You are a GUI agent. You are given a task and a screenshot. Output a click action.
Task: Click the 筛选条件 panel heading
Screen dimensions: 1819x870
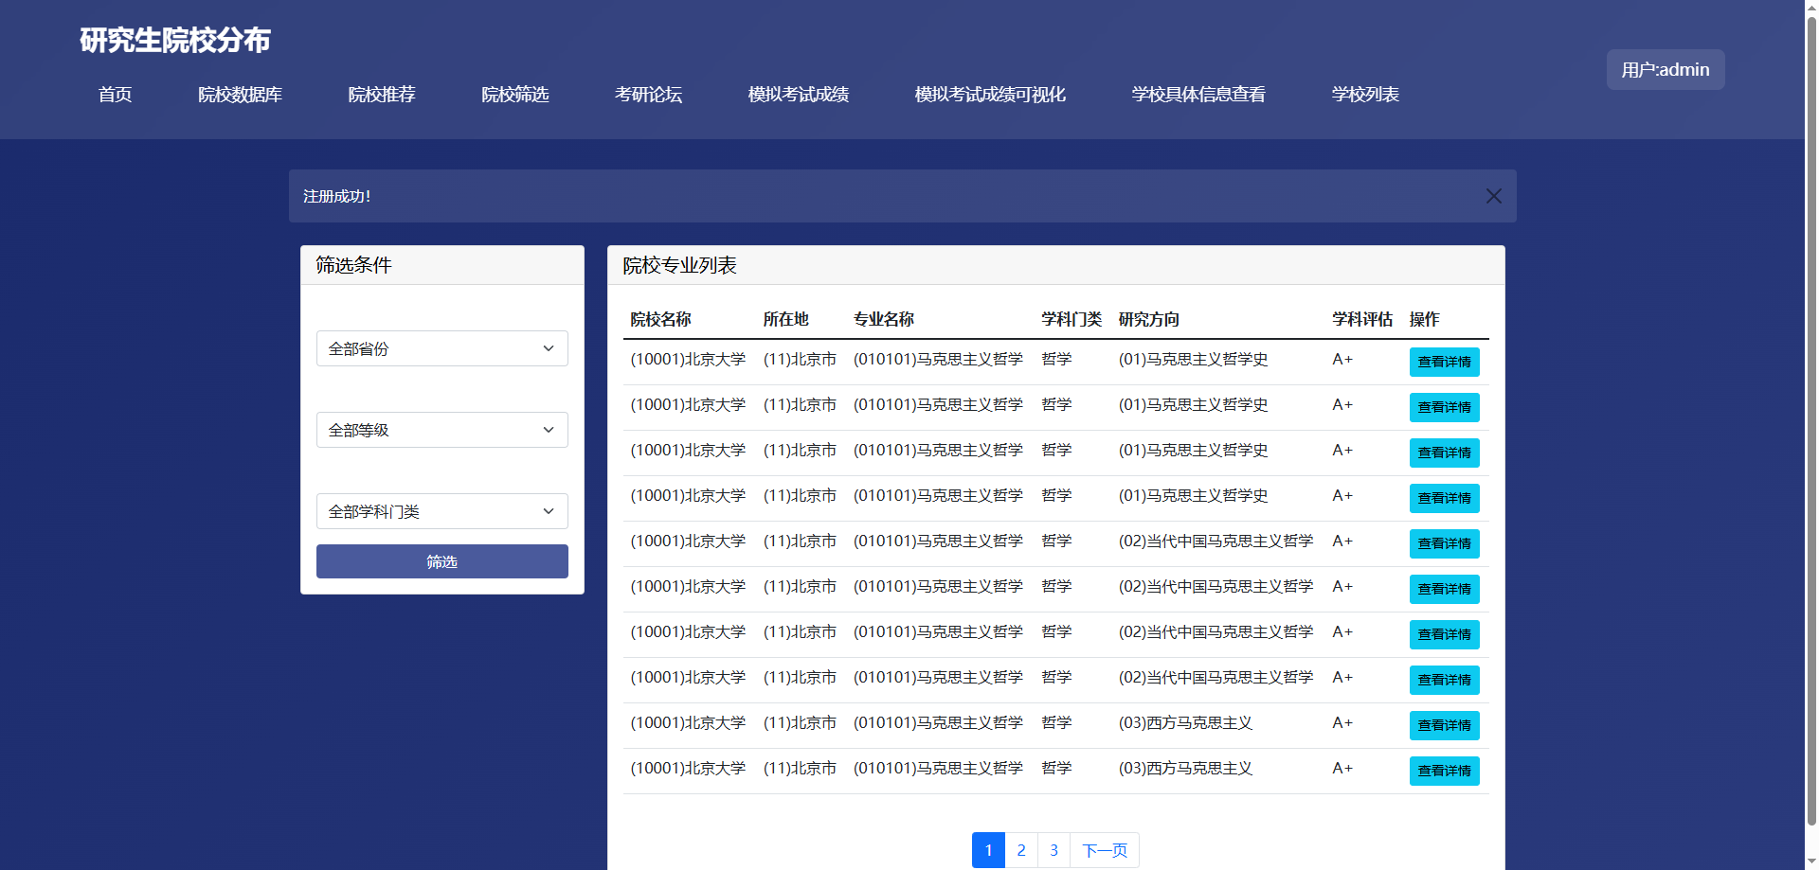pyautogui.click(x=353, y=265)
